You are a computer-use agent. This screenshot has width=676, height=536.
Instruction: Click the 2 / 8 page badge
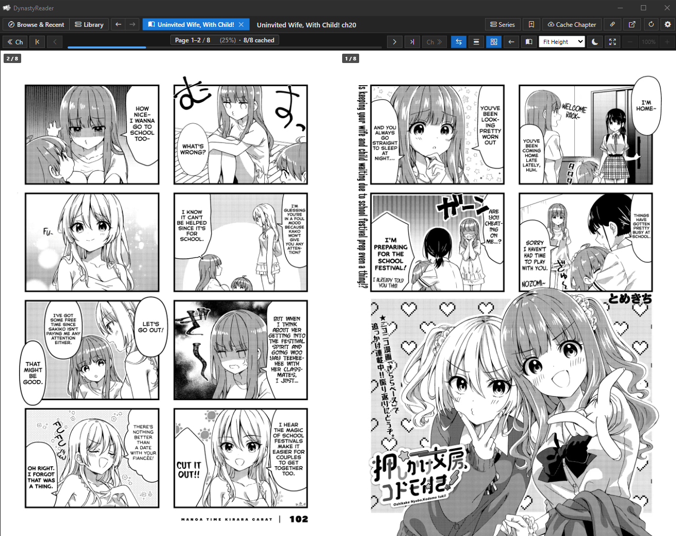pos(12,58)
